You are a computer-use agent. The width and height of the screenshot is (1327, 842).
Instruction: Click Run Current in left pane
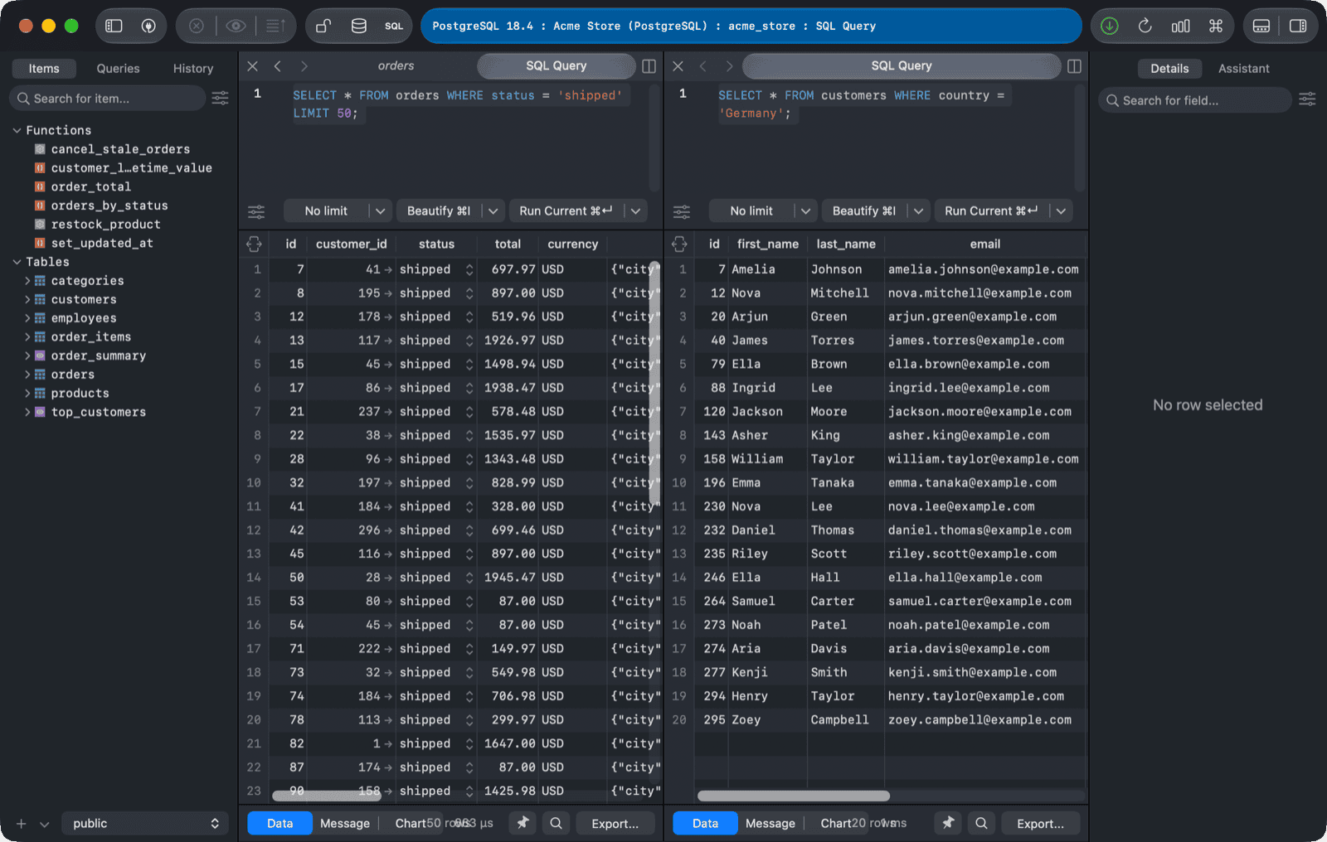coord(566,211)
